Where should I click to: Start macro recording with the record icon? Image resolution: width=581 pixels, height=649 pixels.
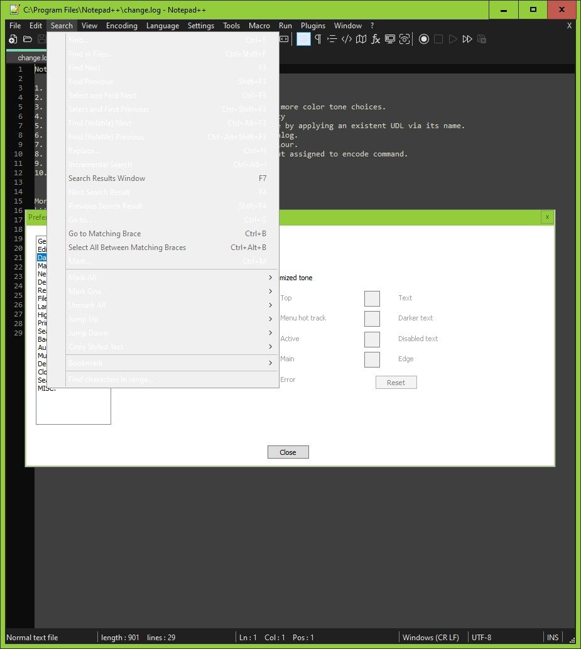[424, 39]
